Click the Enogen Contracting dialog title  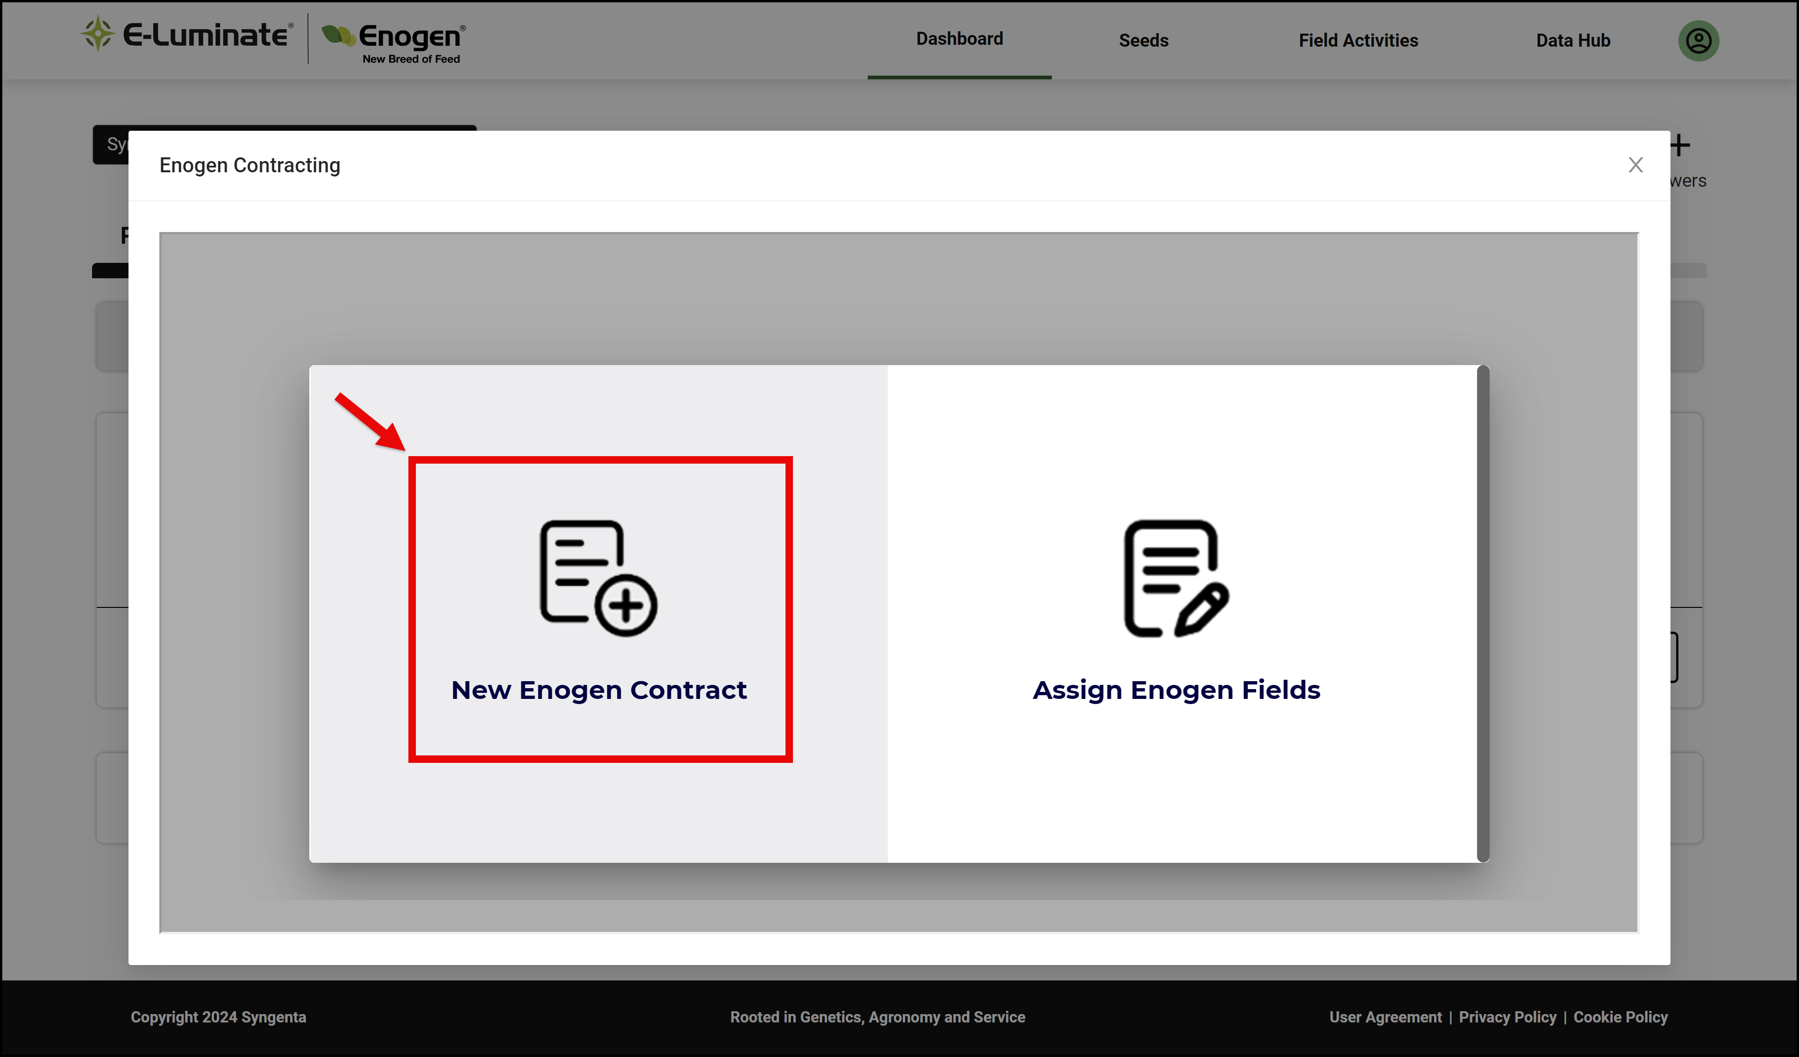pyautogui.click(x=250, y=165)
